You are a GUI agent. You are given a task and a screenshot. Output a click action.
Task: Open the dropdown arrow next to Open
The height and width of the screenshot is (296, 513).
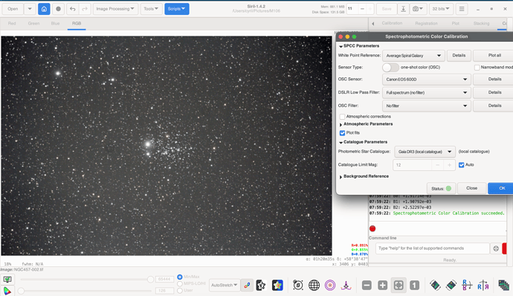click(x=30, y=9)
